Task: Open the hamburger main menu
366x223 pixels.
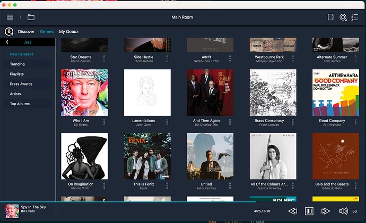Action: pos(10,17)
